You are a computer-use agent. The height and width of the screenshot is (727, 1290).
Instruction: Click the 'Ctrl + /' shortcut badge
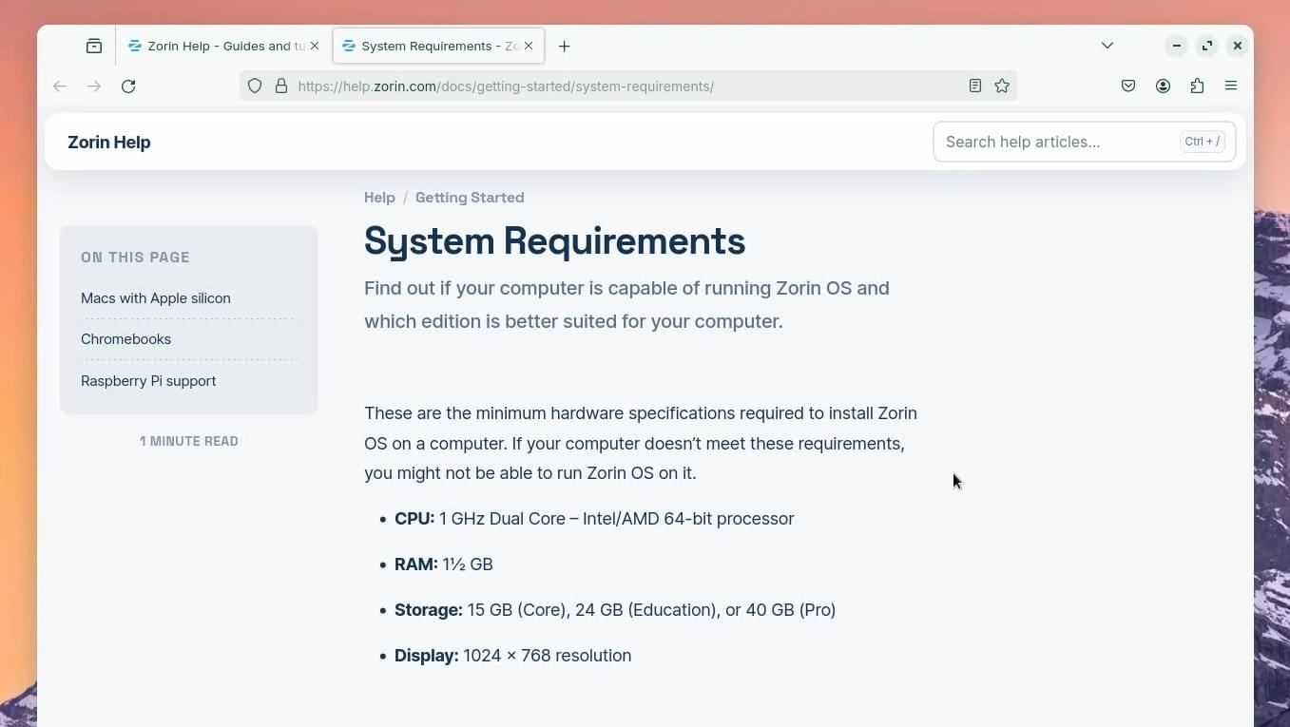coord(1203,142)
